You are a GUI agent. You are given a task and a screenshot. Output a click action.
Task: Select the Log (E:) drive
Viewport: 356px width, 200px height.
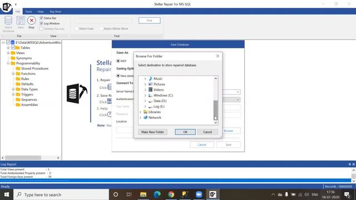pos(156,106)
